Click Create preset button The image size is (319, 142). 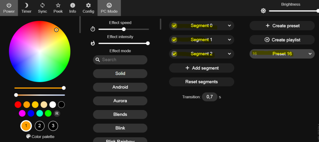[x=282, y=26]
